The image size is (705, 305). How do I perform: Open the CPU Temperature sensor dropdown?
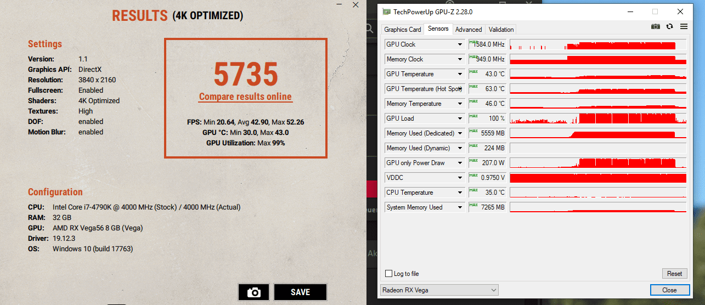[x=460, y=193]
